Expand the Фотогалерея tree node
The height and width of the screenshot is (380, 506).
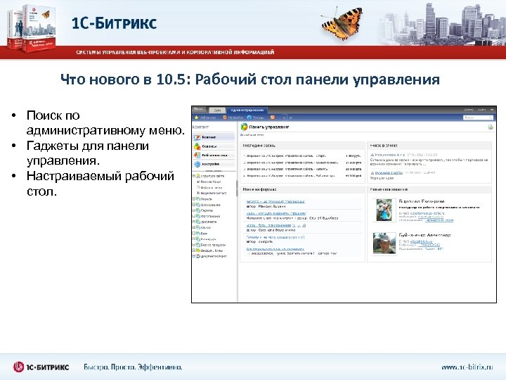(x=194, y=216)
